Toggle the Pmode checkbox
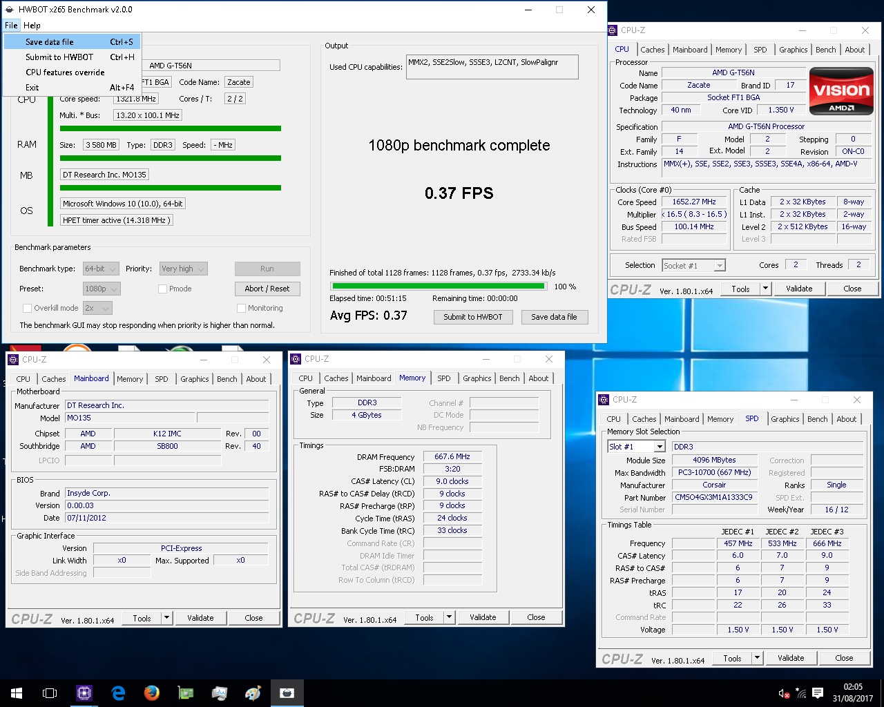This screenshot has height=707, width=884. (x=162, y=289)
